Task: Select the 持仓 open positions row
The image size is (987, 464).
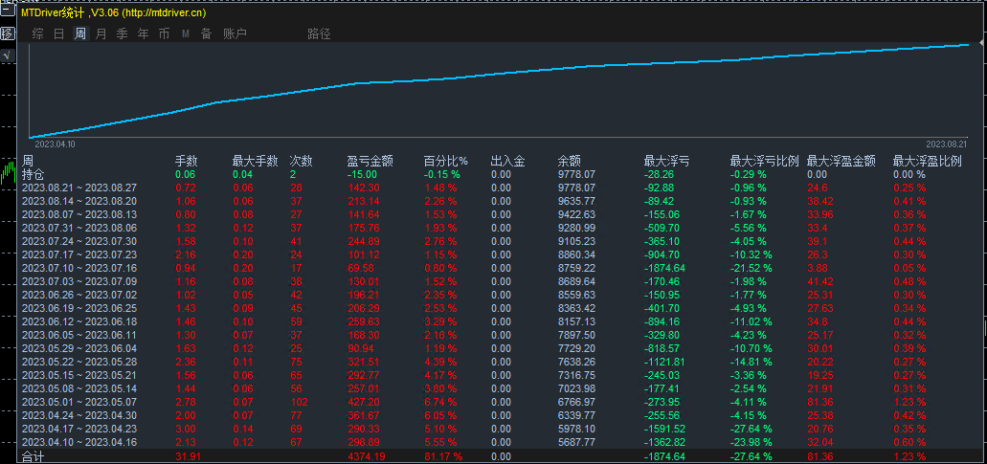Action: click(x=501, y=174)
